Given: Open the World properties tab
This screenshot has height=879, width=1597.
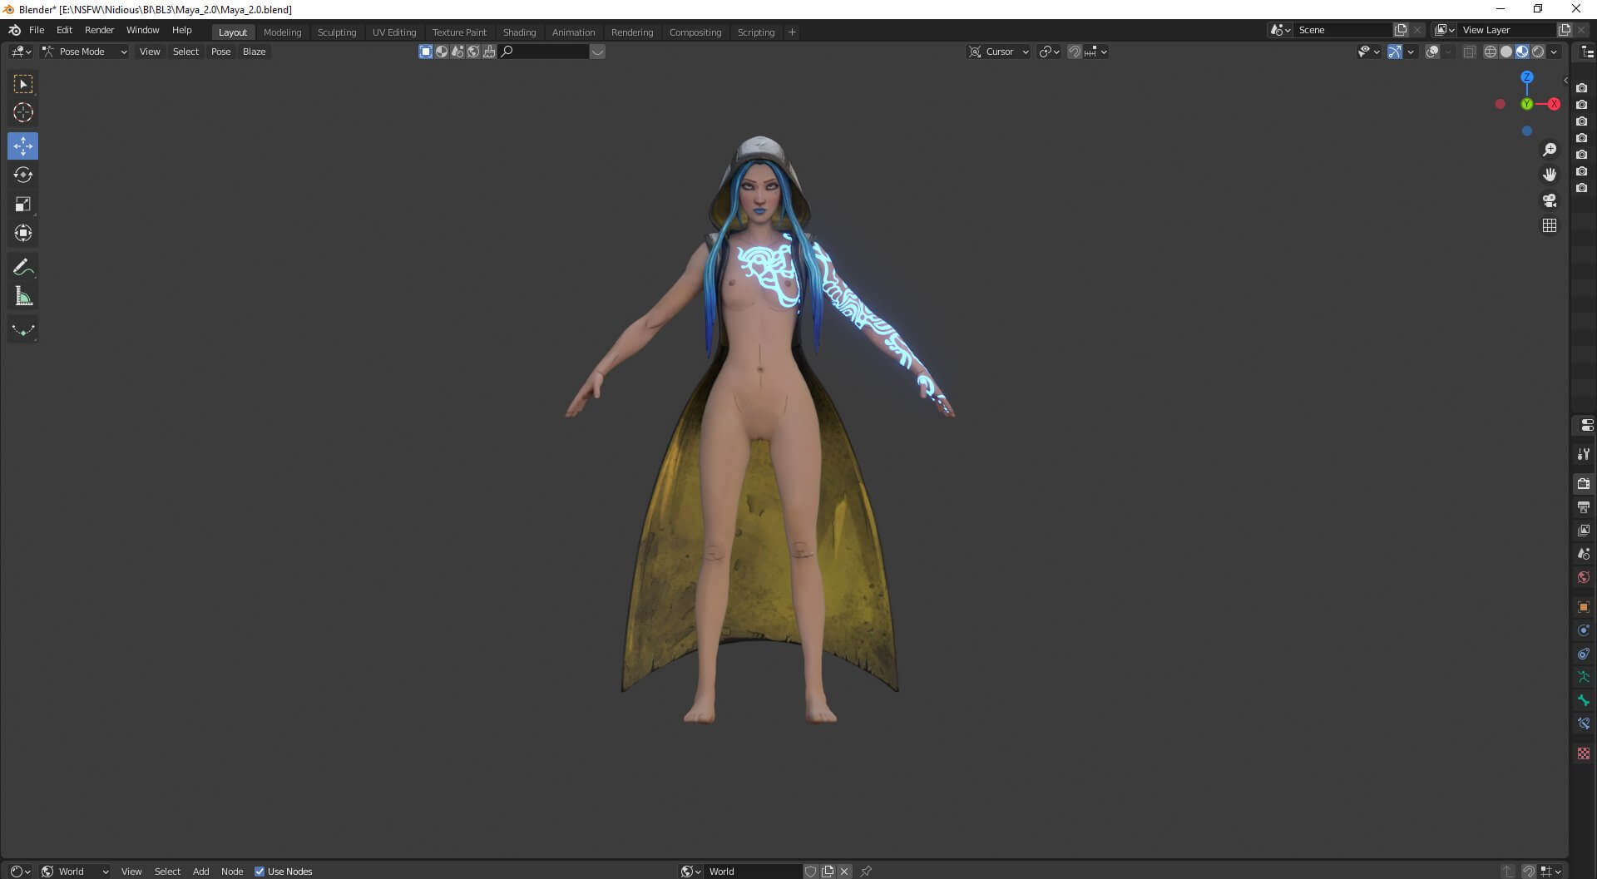Looking at the screenshot, I should (1584, 576).
